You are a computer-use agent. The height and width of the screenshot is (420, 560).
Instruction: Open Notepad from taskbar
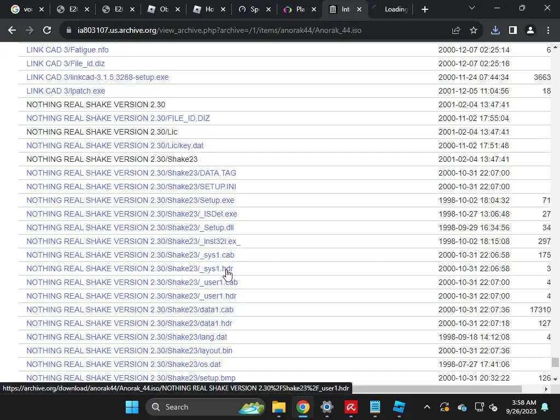click(x=375, y=407)
